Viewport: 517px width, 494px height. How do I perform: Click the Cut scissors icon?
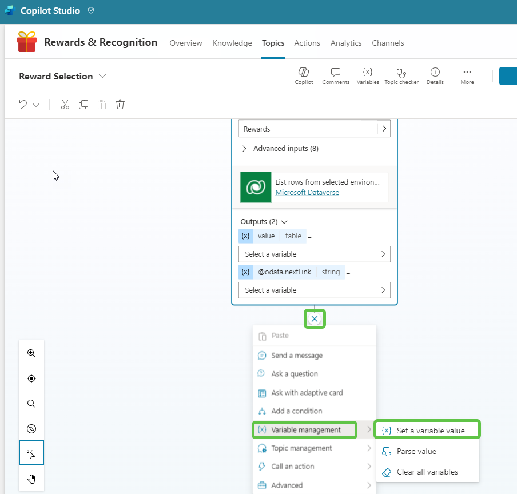pyautogui.click(x=65, y=105)
